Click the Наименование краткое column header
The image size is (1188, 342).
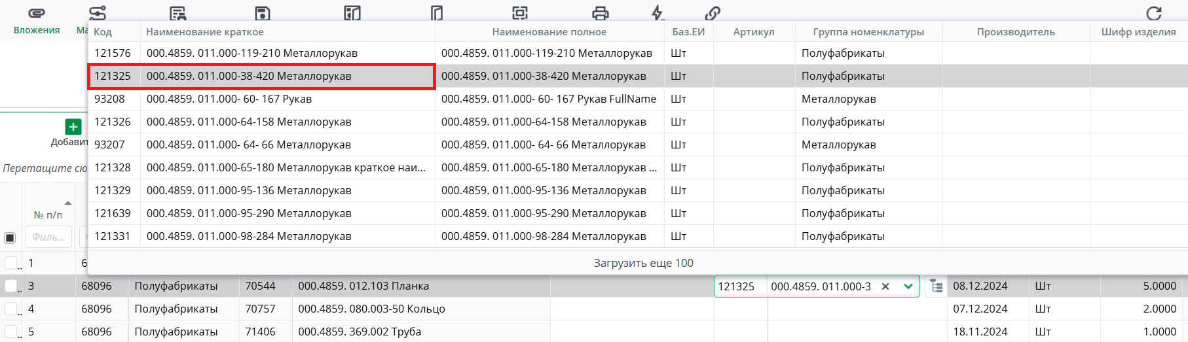tap(205, 31)
